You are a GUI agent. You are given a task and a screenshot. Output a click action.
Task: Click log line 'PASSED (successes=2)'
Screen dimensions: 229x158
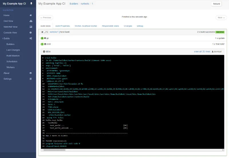point(56,141)
